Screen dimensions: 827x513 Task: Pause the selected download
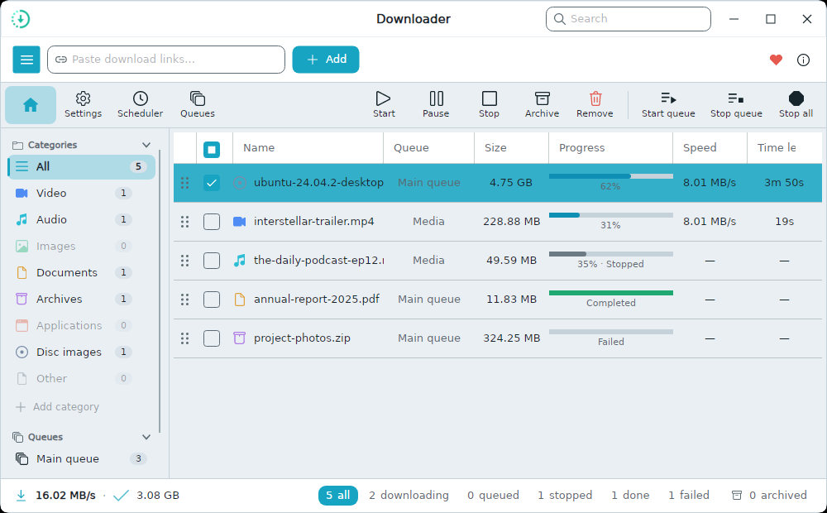(436, 105)
